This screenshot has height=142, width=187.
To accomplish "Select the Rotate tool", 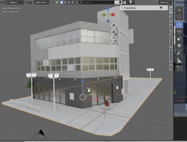I will (179, 32).
